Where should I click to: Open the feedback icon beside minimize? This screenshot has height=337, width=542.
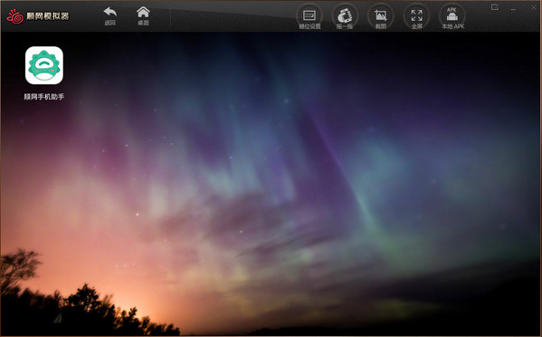tap(495, 7)
